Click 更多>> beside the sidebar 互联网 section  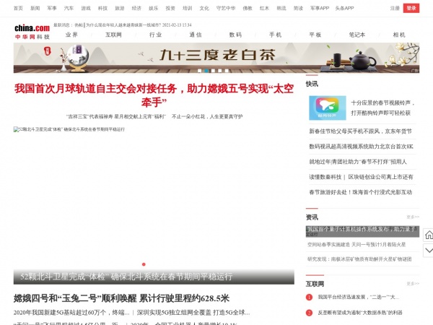coord(413,284)
